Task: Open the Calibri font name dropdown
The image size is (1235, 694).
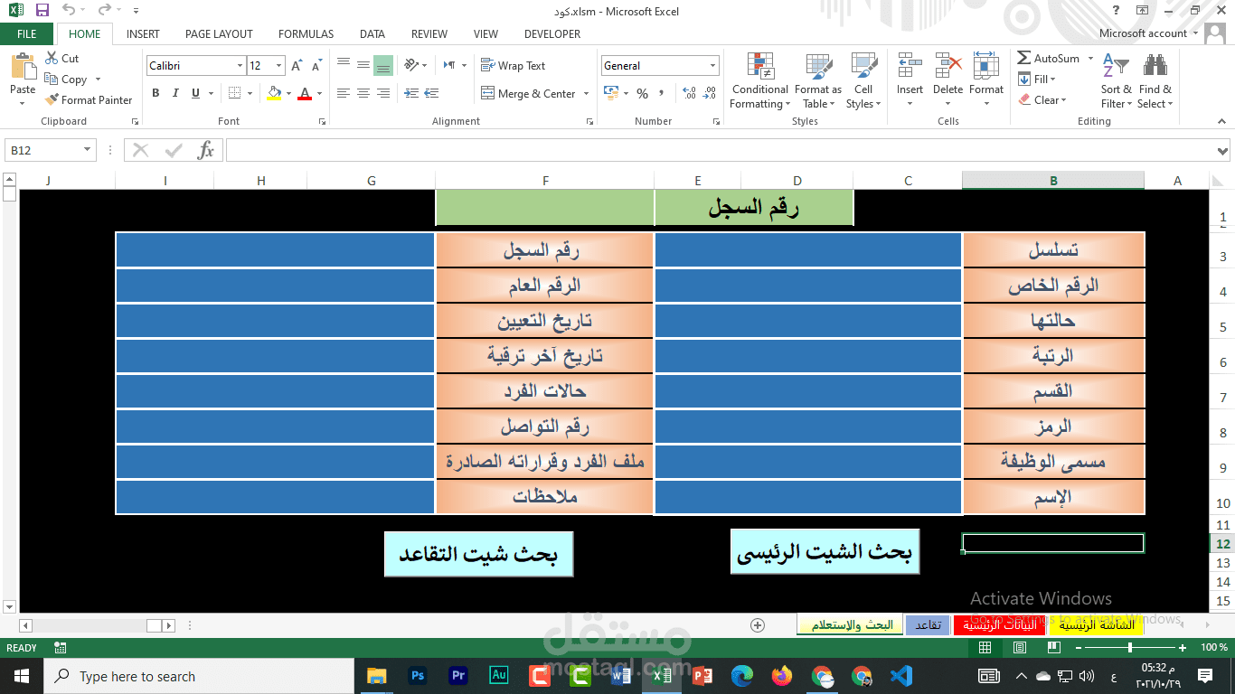Action: (240, 66)
